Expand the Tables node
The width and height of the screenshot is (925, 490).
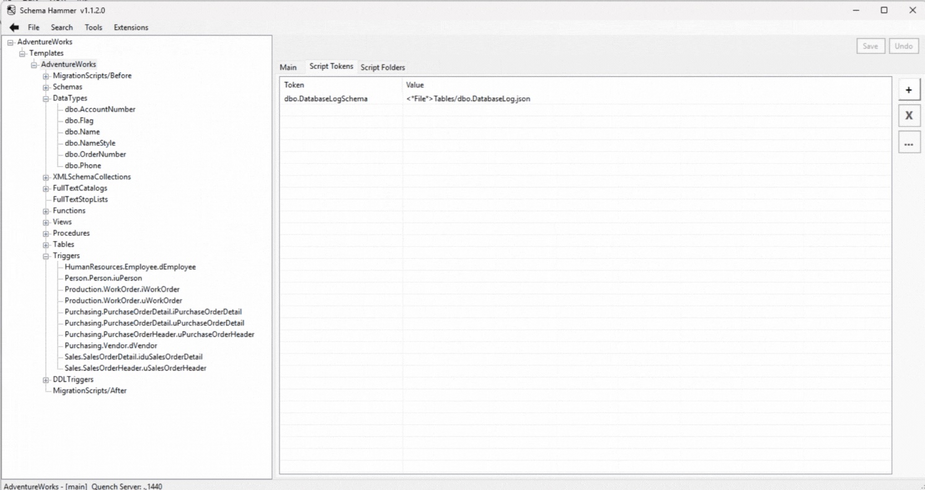click(x=46, y=244)
